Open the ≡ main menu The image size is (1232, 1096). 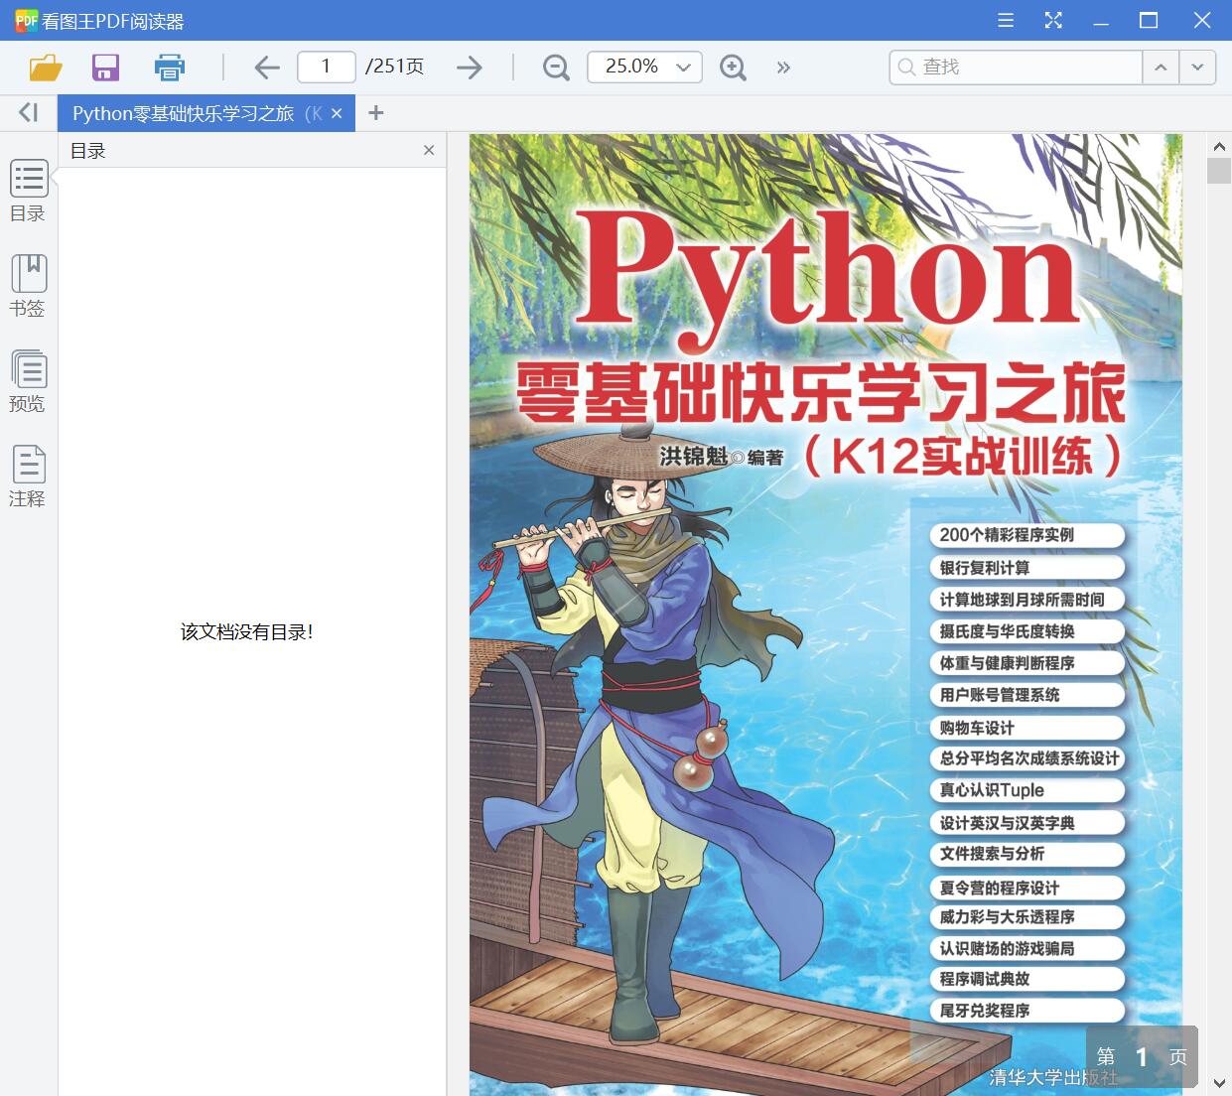click(1005, 20)
